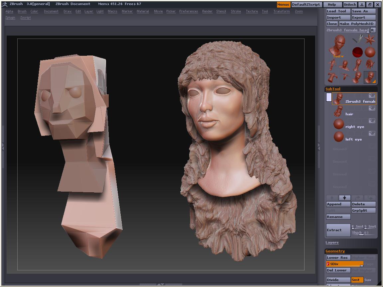Click the ZBrush logo icon in title bar
The width and height of the screenshot is (383, 287).
tap(4, 4)
